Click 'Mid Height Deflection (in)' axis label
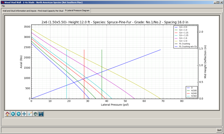 (205, 62)
